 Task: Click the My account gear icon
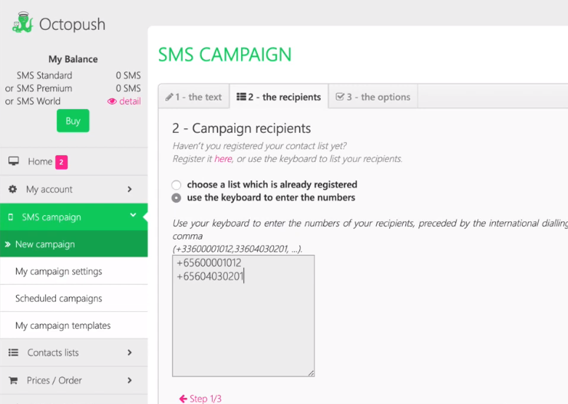[12, 189]
